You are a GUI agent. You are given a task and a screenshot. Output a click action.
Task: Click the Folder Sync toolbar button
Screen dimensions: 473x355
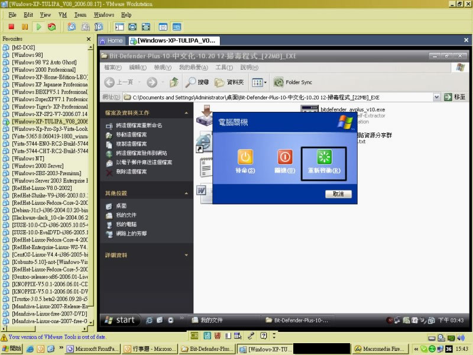[292, 82]
